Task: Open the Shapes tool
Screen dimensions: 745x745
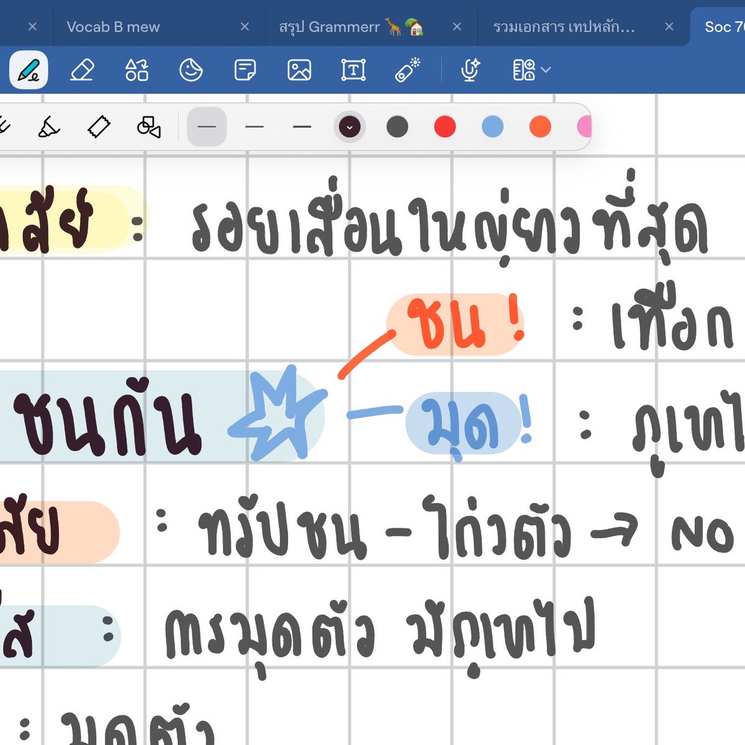Action: [137, 70]
